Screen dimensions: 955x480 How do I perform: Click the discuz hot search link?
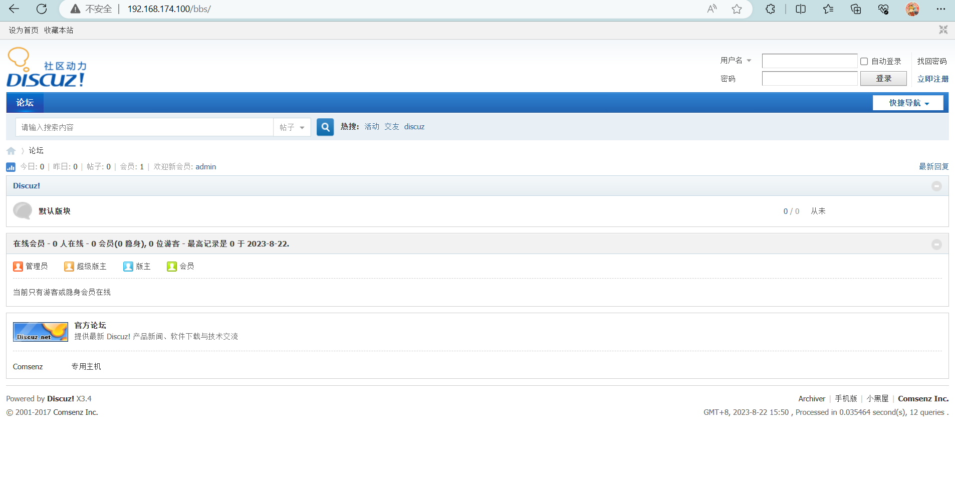click(414, 127)
